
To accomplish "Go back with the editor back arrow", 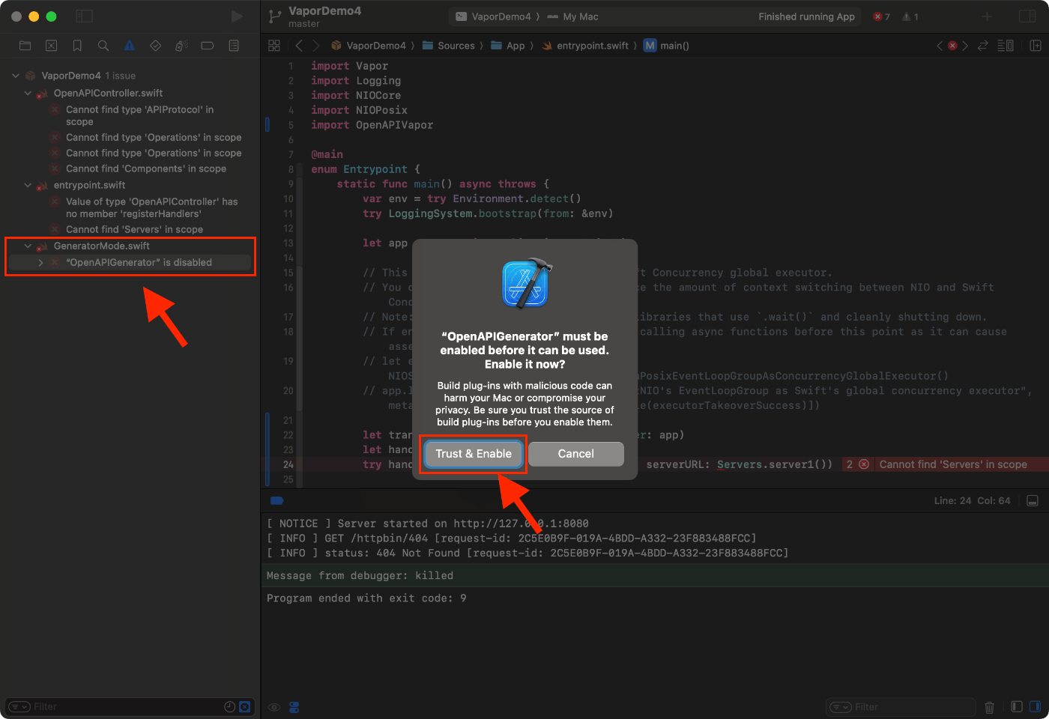I will pos(299,46).
